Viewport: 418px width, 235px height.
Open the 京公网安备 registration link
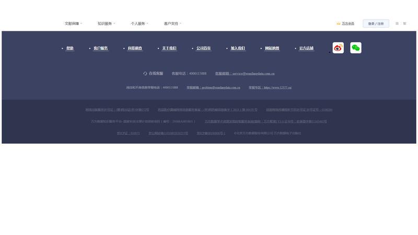click(x=168, y=133)
